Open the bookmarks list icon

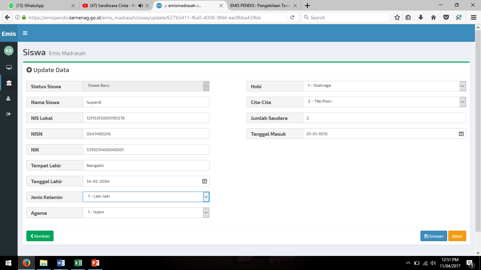point(408,17)
